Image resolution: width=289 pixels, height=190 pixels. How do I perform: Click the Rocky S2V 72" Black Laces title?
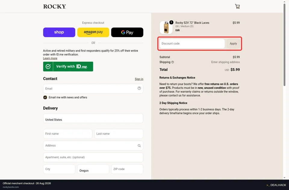coord(192,23)
